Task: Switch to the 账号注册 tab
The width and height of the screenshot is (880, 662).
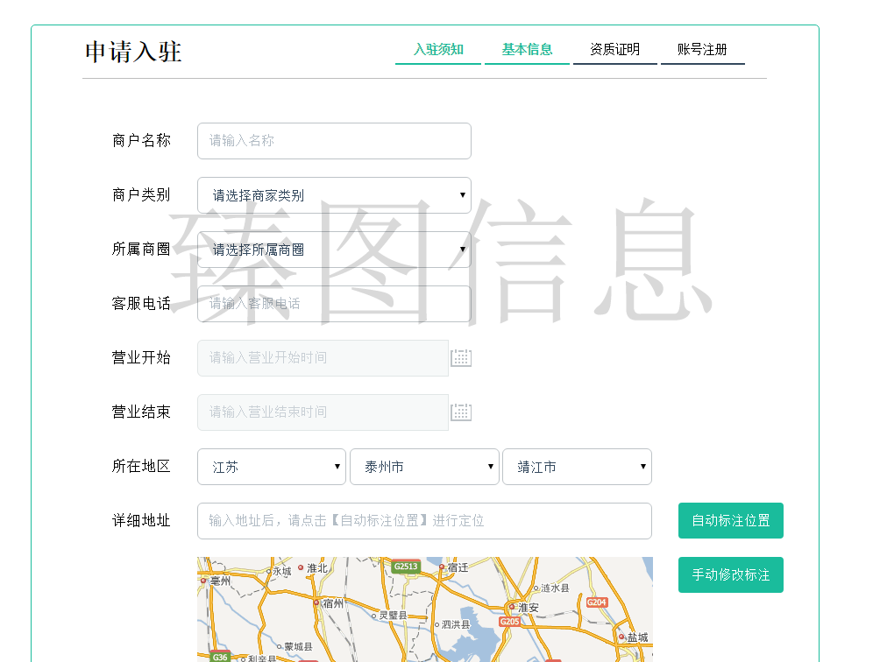Action: (x=703, y=50)
